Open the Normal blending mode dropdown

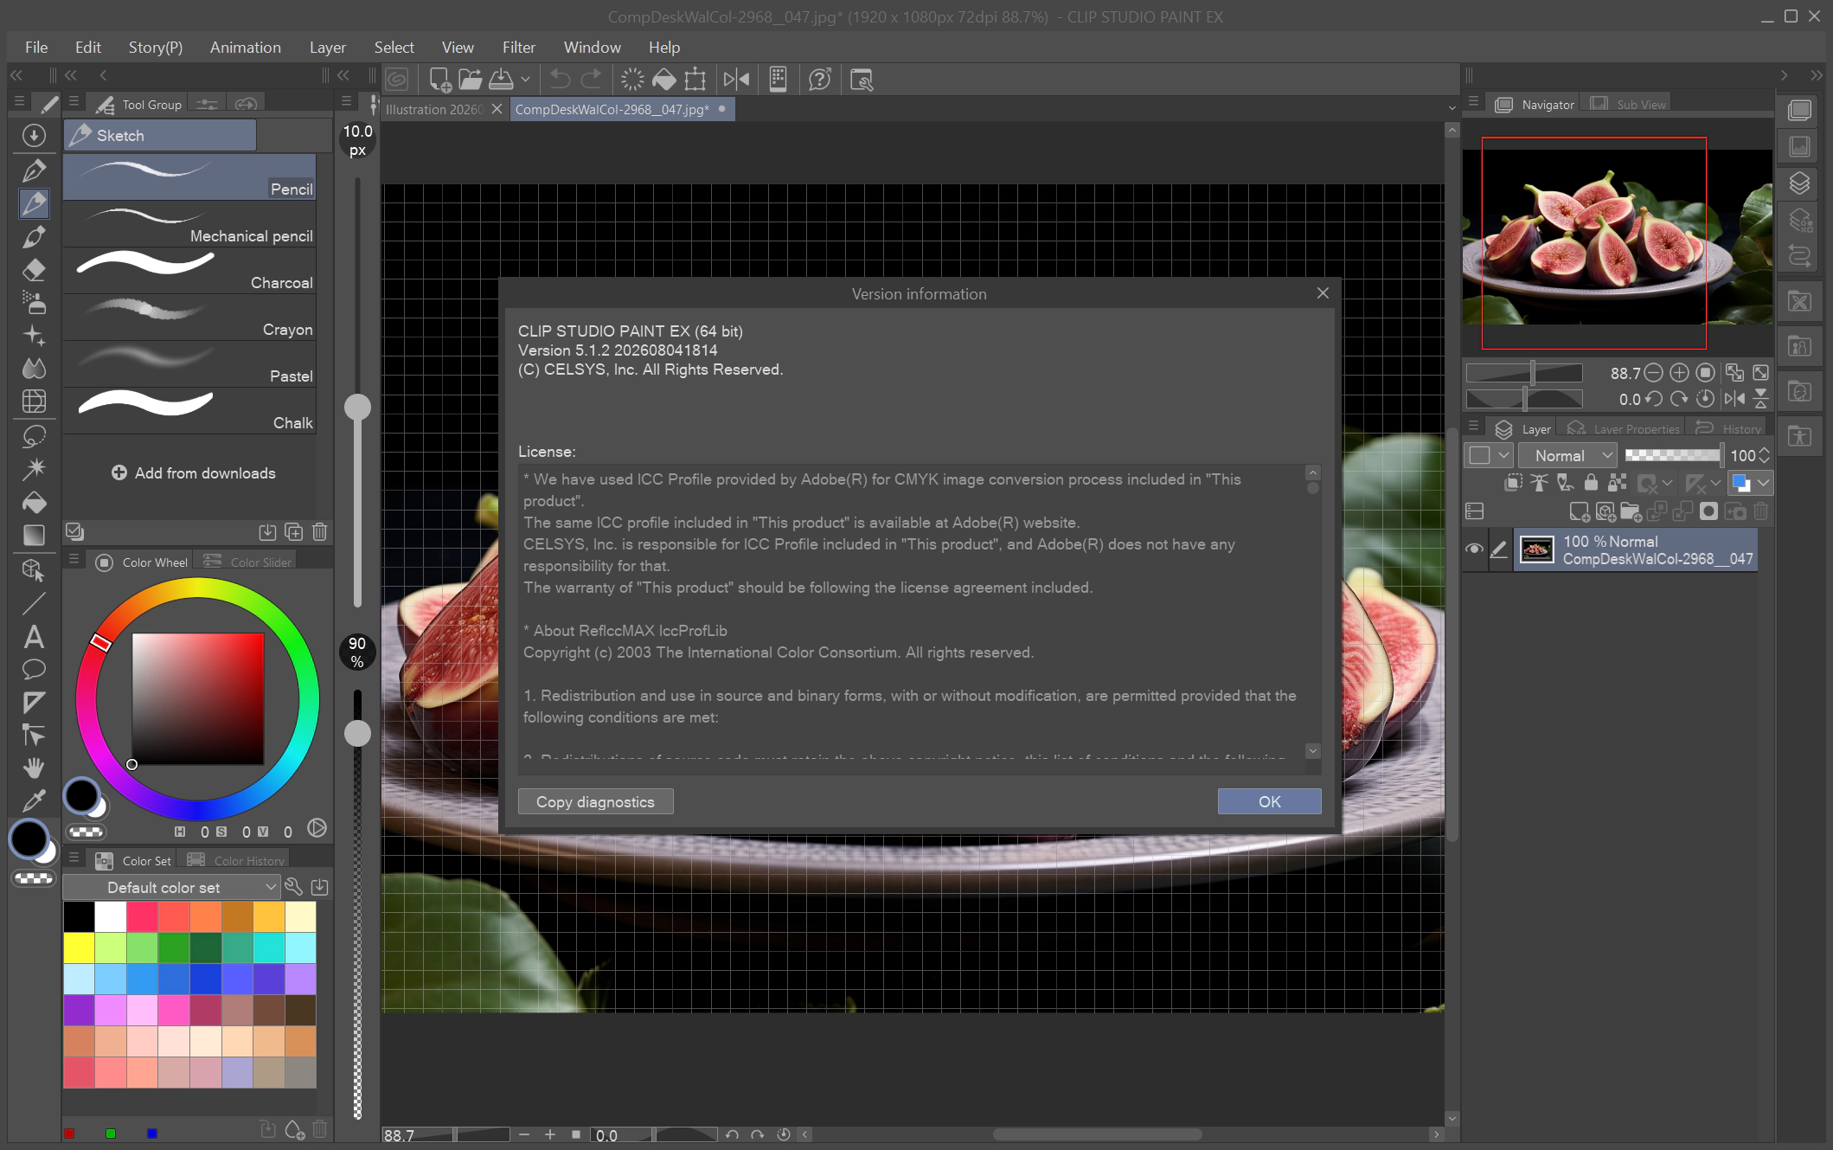1567,455
